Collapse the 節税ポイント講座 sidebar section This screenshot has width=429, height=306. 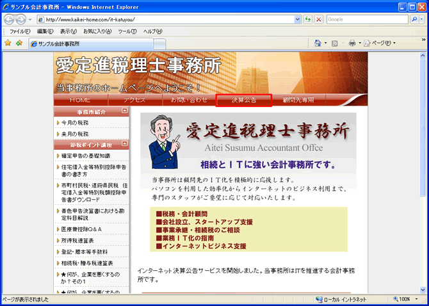[x=124, y=145]
